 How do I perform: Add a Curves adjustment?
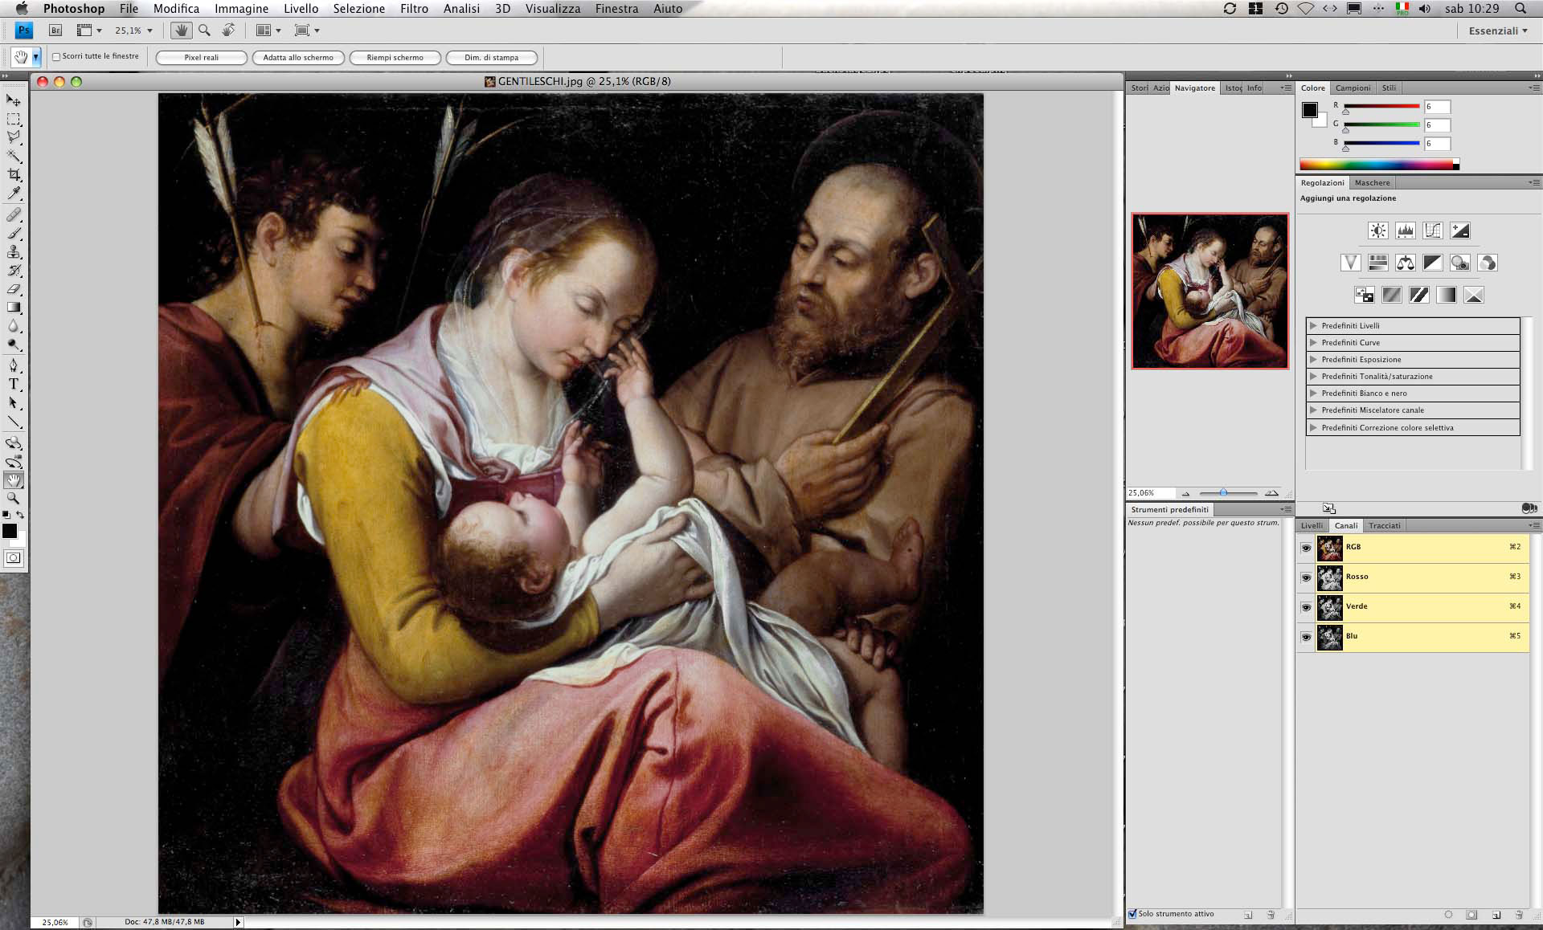pos(1432,230)
